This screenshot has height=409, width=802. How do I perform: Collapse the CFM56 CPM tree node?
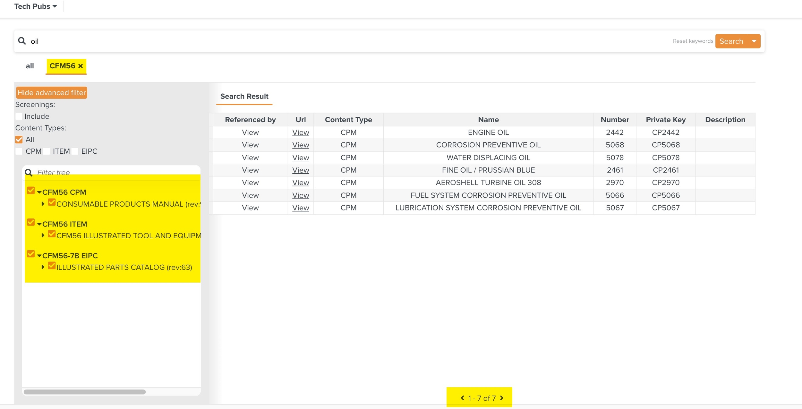pos(39,192)
